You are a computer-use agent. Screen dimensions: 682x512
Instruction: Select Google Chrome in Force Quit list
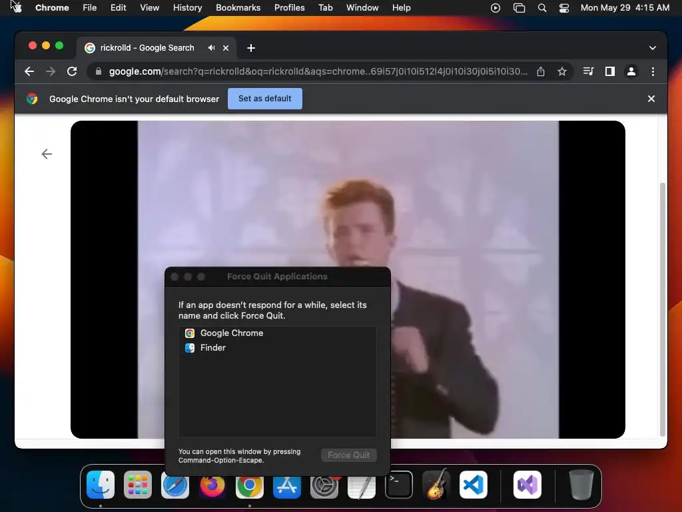pos(278,333)
